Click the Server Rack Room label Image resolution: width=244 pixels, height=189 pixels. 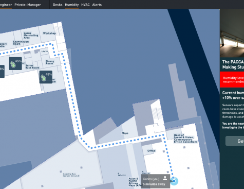(x=32, y=66)
